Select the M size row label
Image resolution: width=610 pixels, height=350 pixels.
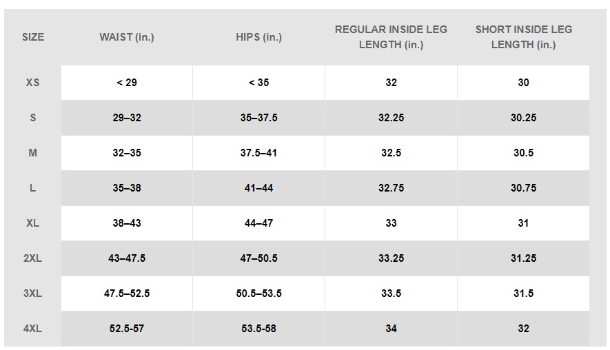tap(32, 153)
